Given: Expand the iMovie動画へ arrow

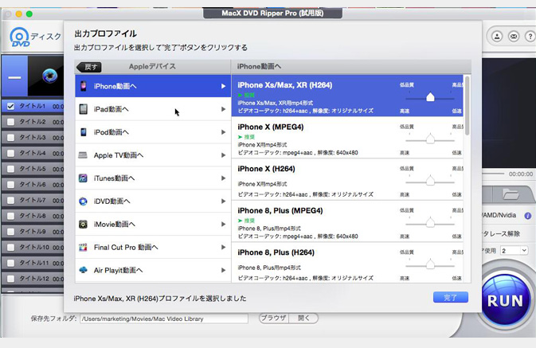Looking at the screenshot, I should 223,225.
